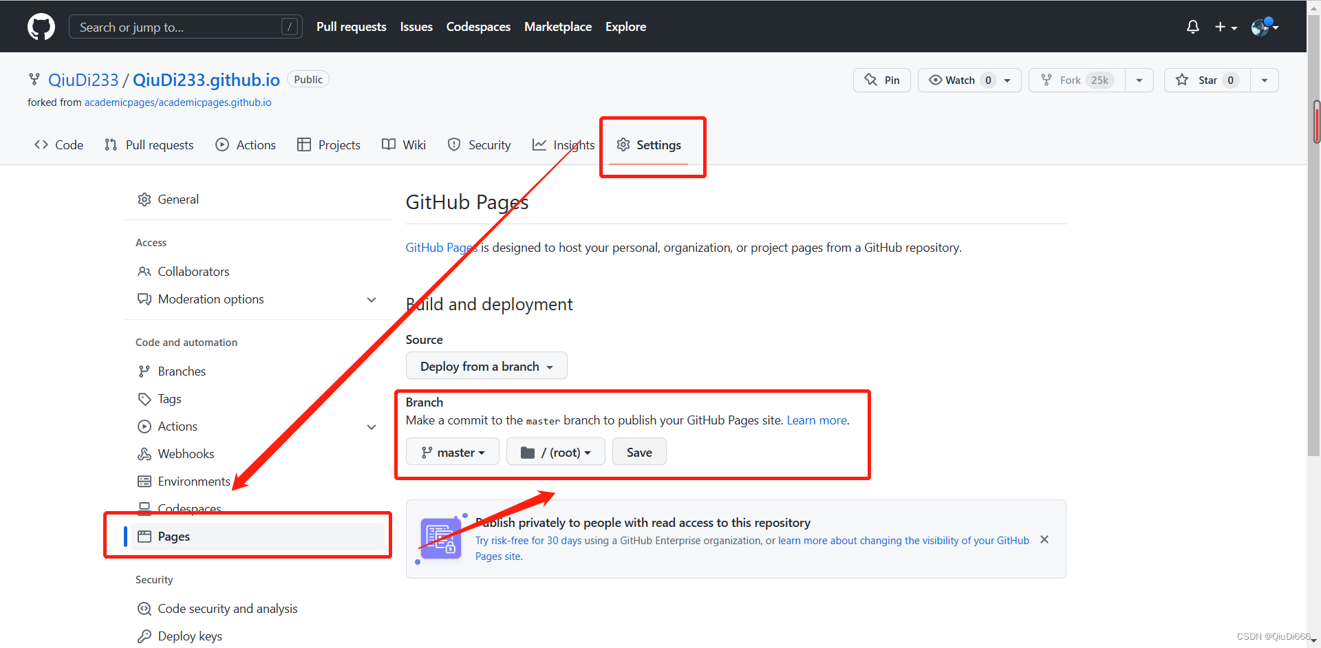Pin this repository with the Pin button

click(x=882, y=80)
